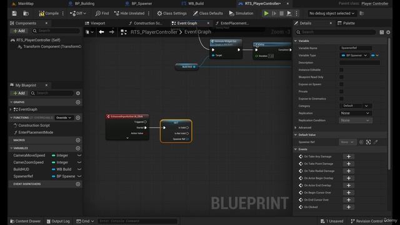
Task: Click Add in My Blueprint panel
Action: pyautogui.click(x=19, y=93)
